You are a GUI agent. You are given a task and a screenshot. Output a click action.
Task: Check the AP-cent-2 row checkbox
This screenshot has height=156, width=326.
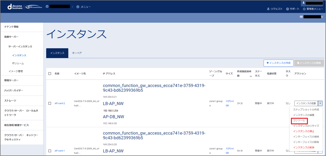(50, 103)
